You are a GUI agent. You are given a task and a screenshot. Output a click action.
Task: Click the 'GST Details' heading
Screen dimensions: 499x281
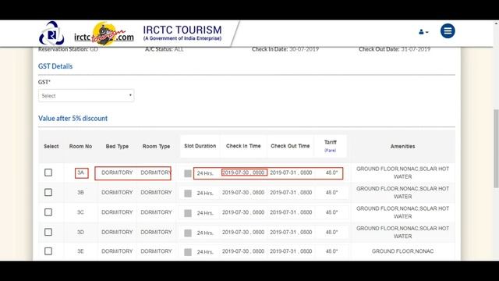(55, 66)
